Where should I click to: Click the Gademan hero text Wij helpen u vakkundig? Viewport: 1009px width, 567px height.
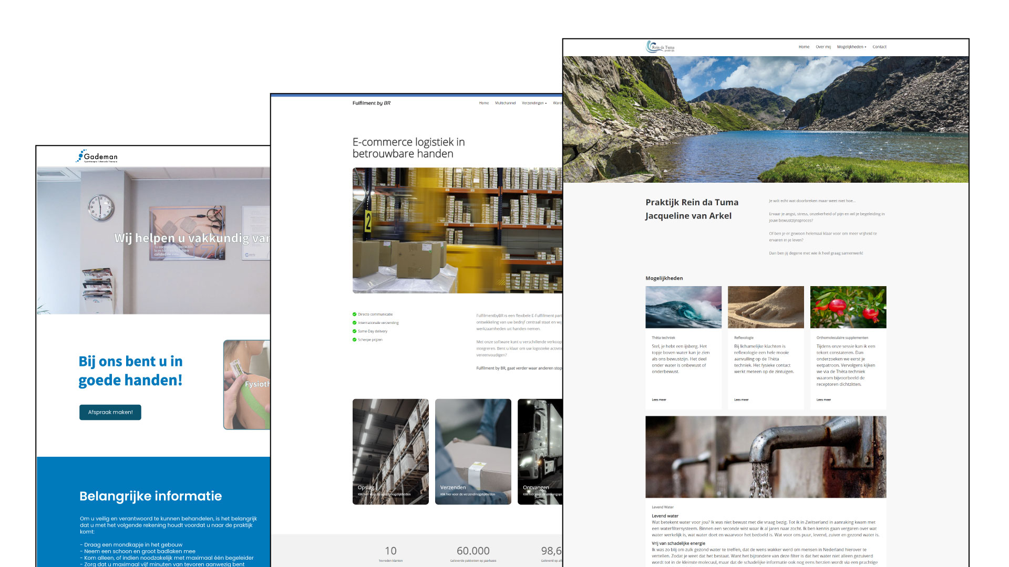tap(192, 238)
